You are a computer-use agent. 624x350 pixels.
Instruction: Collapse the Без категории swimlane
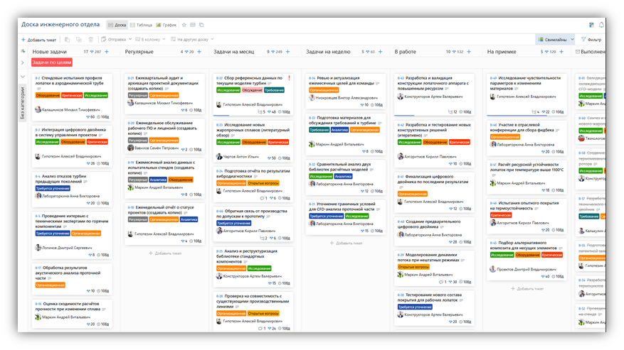(23, 77)
